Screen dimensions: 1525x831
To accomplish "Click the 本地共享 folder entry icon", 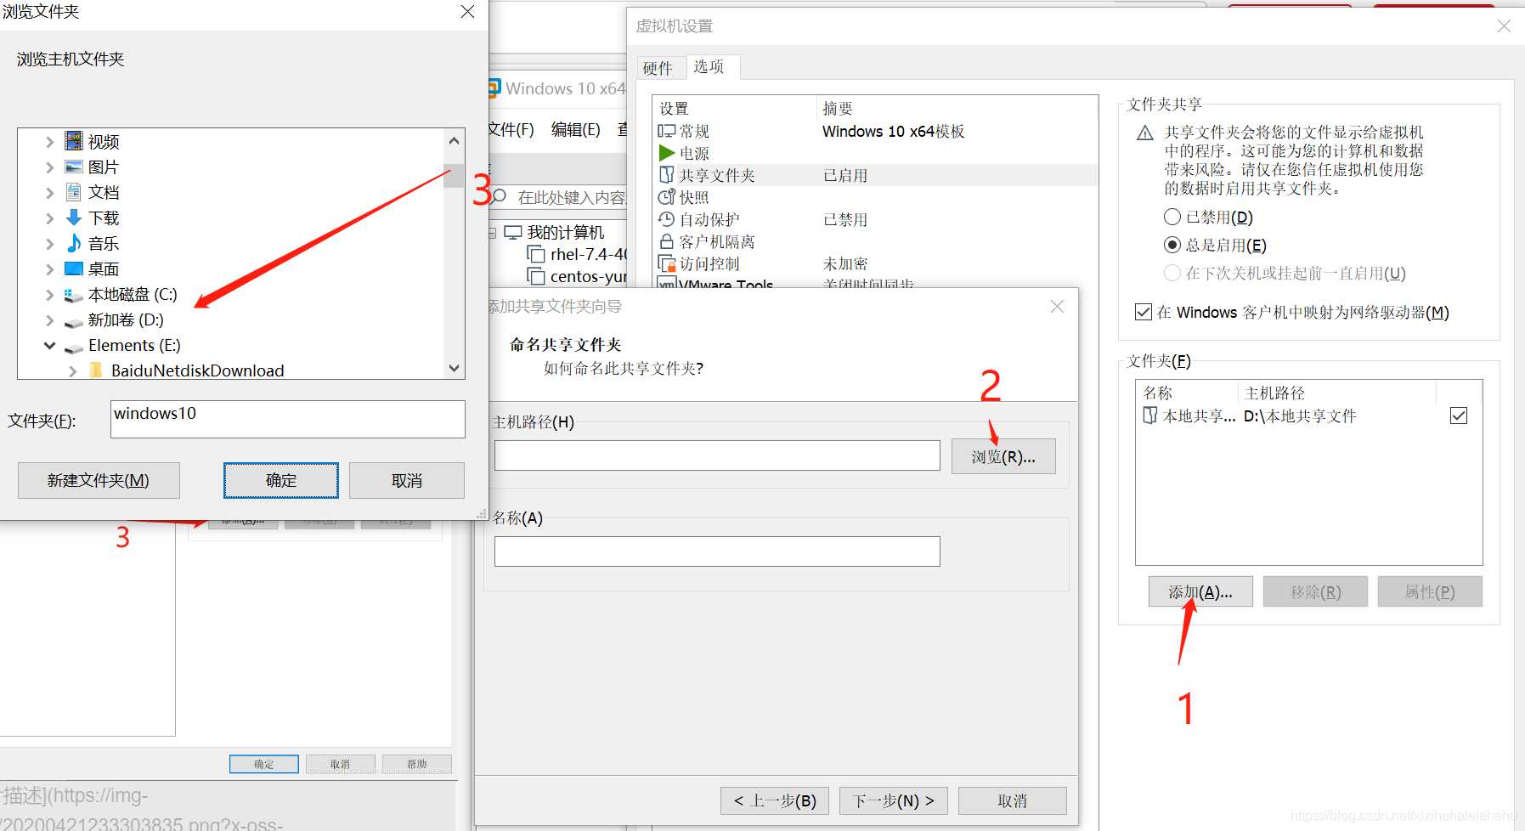I will tap(1149, 415).
